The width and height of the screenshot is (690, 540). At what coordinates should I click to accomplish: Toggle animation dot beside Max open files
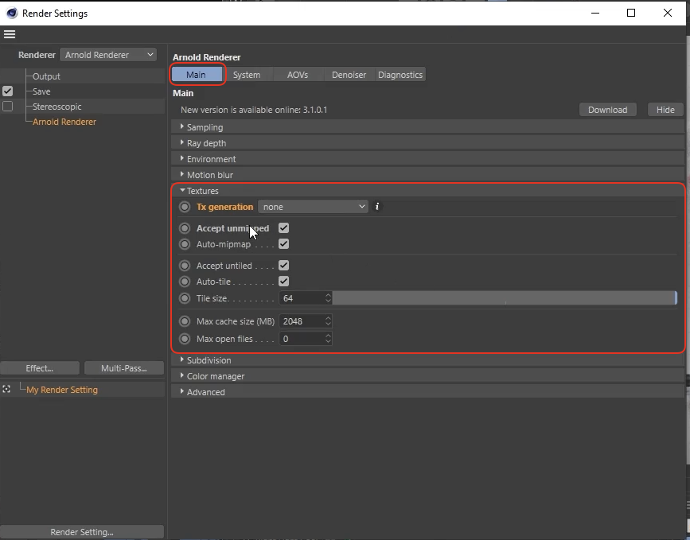pyautogui.click(x=185, y=339)
